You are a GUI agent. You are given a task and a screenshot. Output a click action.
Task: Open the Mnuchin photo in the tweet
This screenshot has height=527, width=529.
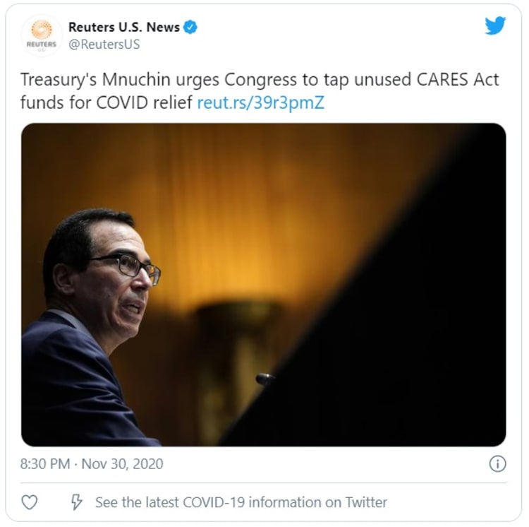pyautogui.click(x=264, y=285)
